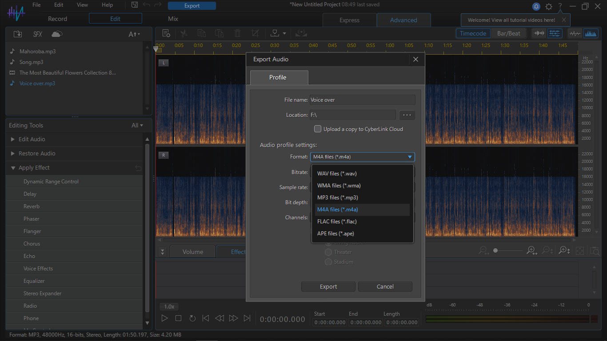Switch to spectral frequency view icon

click(591, 33)
